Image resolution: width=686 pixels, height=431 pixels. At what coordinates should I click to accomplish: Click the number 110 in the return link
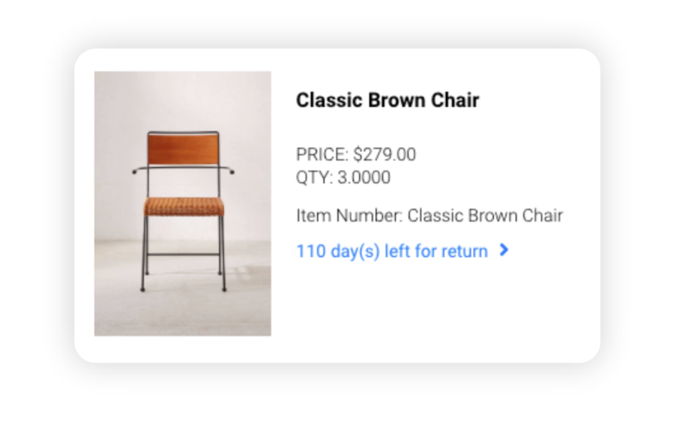pyautogui.click(x=311, y=252)
